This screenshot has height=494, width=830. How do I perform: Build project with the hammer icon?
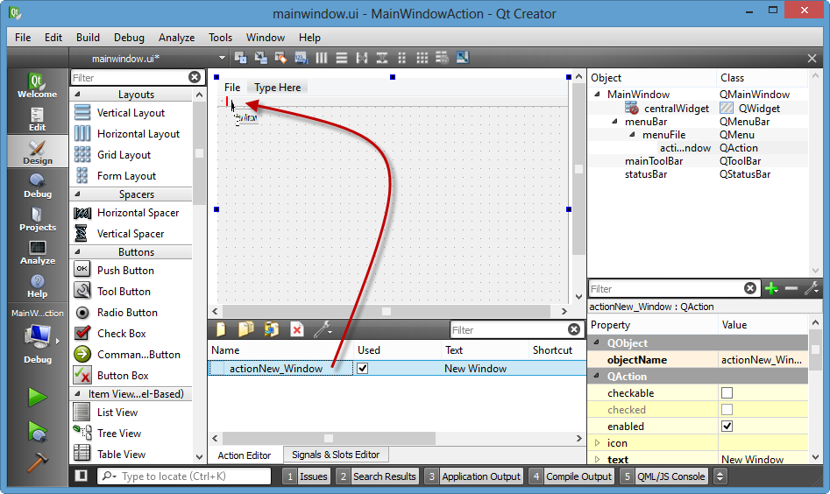click(37, 462)
